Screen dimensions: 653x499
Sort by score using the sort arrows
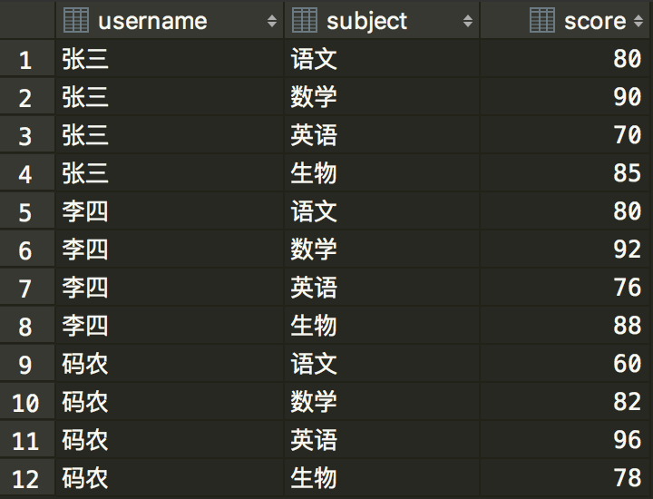(638, 21)
